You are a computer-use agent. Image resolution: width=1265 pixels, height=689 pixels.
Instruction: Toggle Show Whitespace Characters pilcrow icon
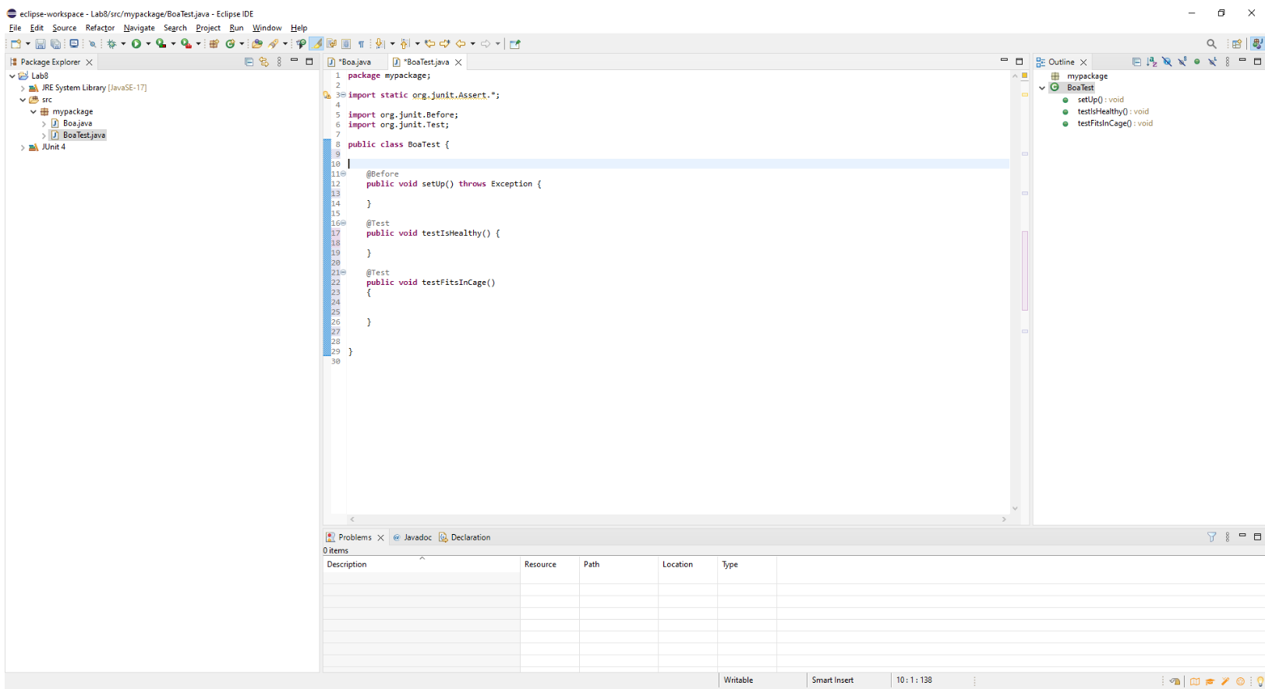coord(361,44)
